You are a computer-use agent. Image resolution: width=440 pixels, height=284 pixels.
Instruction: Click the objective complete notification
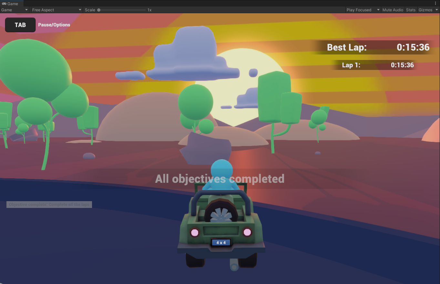49,204
